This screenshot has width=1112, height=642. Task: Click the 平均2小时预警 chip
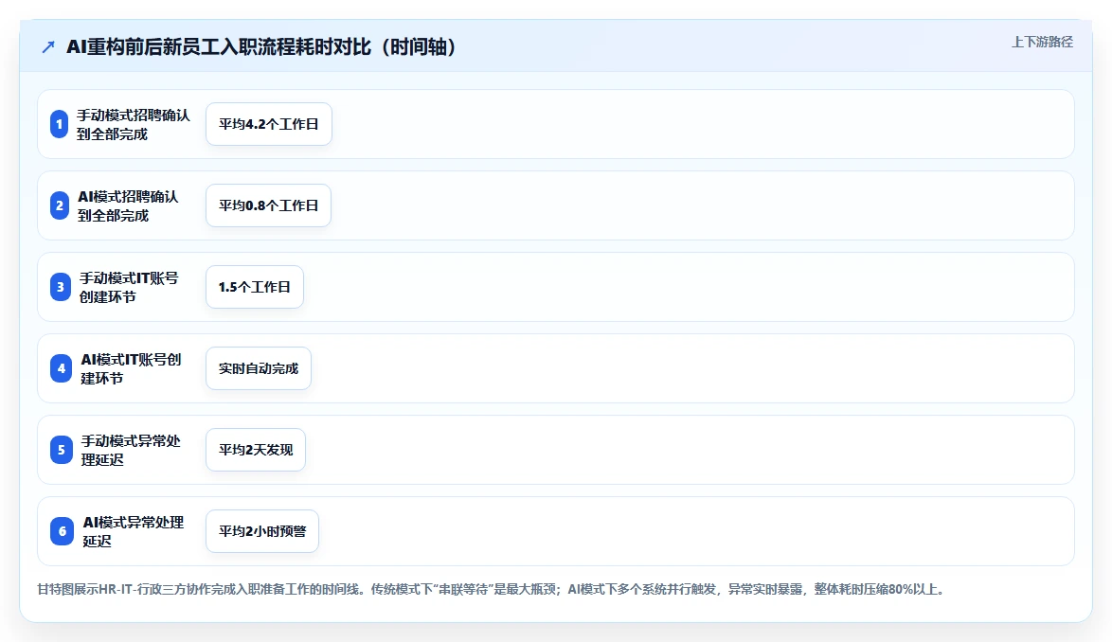pyautogui.click(x=262, y=531)
